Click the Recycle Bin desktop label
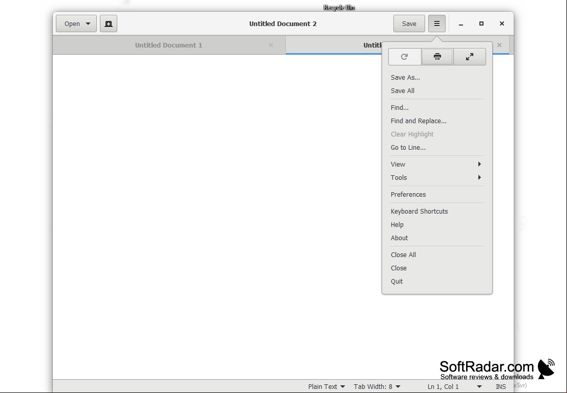567x393 pixels. pyautogui.click(x=339, y=7)
